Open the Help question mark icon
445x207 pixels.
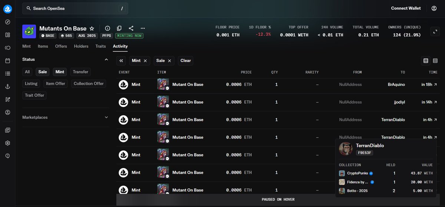[x=7, y=156]
